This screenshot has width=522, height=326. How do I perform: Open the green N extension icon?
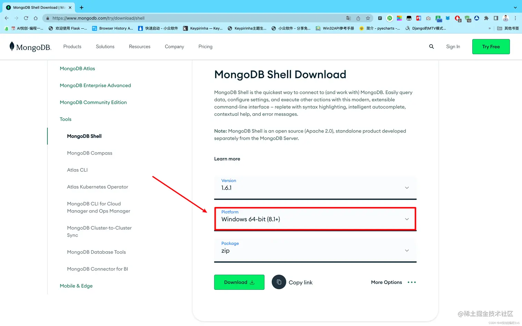(x=389, y=18)
